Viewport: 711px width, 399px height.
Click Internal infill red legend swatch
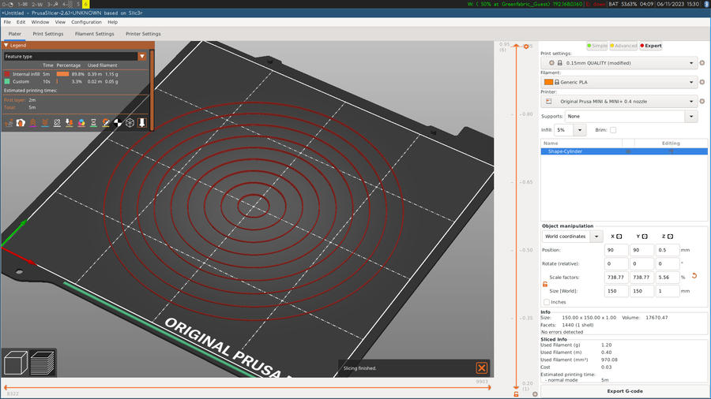click(7, 74)
